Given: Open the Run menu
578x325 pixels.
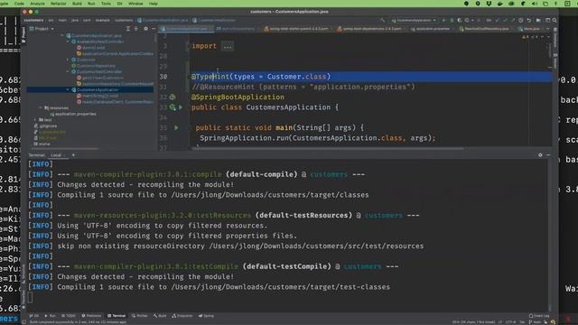Looking at the screenshot, I should pos(91,4).
